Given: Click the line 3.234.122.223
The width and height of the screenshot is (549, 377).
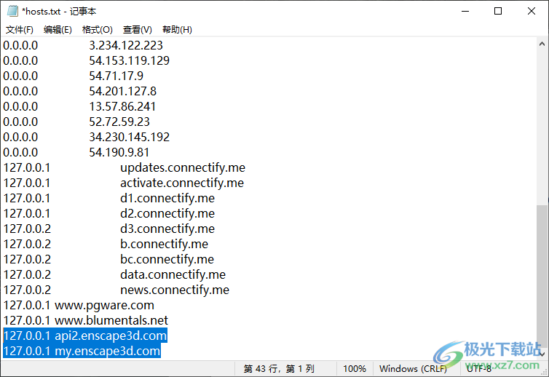Looking at the screenshot, I should (83, 46).
